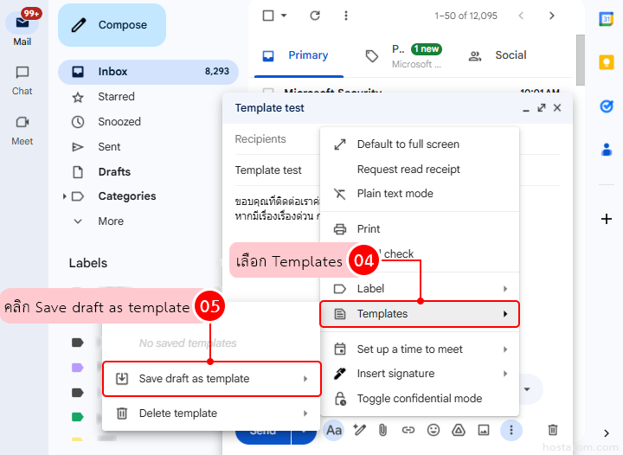Click the Help me write pen icon
Screen dimensions: 623x455
pos(360,430)
